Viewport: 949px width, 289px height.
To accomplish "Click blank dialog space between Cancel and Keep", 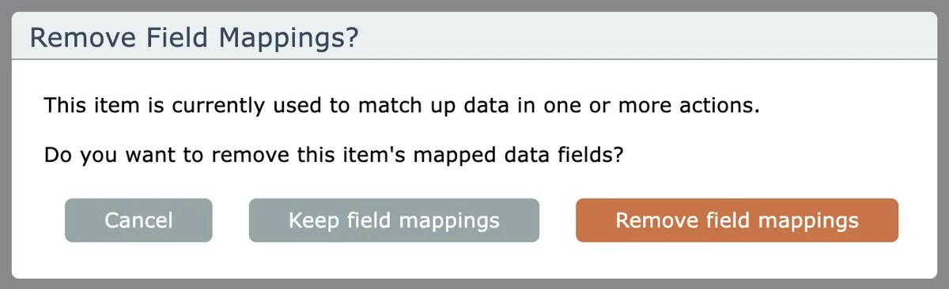I will click(230, 220).
